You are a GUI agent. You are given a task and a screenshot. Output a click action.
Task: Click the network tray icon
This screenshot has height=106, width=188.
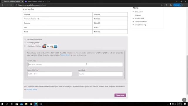(173, 104)
